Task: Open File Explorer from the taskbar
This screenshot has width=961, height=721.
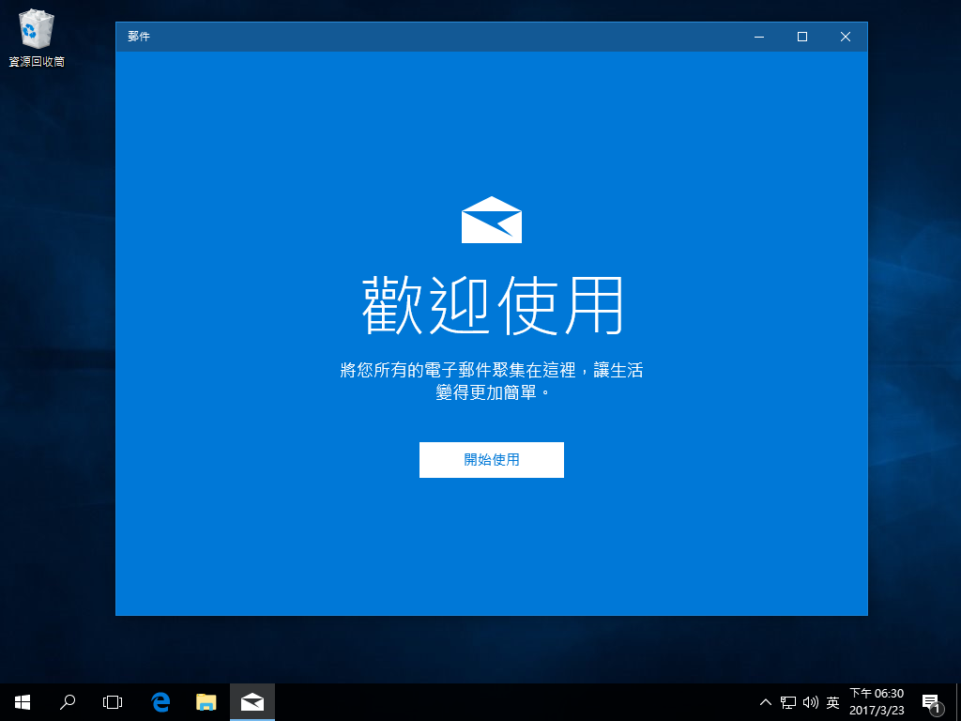Action: [x=206, y=701]
